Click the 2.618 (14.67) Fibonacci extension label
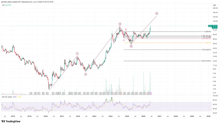220x125 pixels. tap(206, 61)
